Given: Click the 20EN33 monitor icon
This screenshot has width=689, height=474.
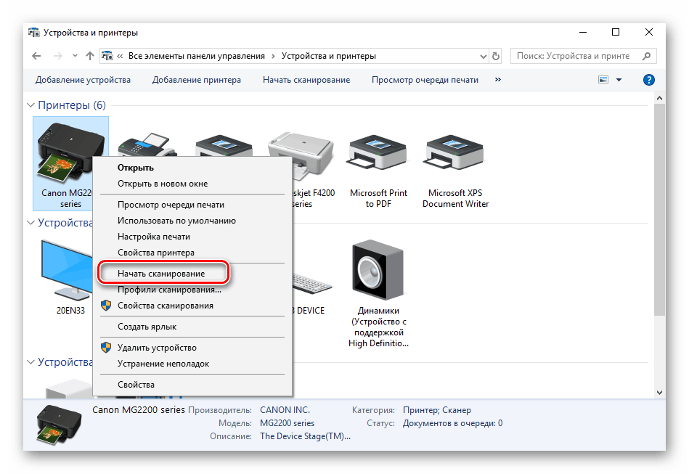Looking at the screenshot, I should (70, 270).
